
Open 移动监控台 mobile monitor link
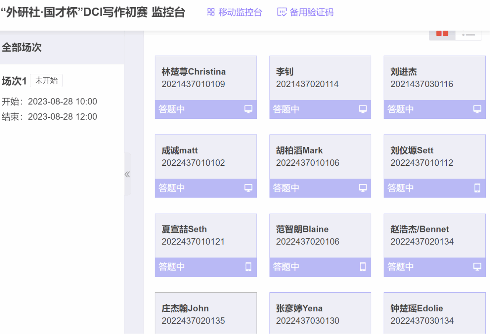(235, 12)
